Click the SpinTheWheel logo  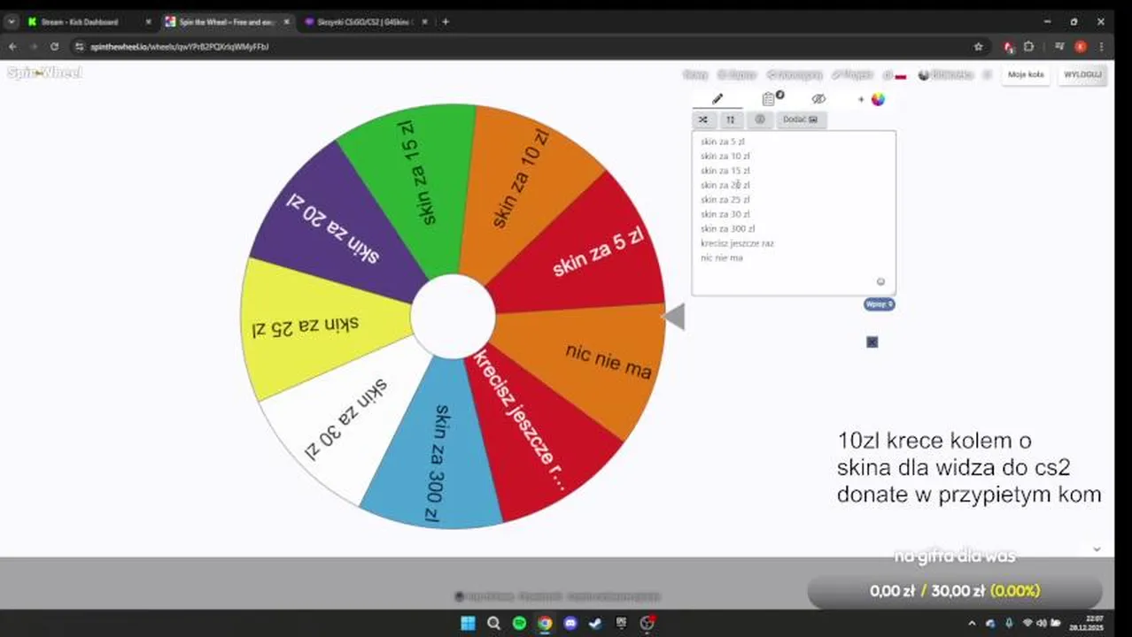44,73
